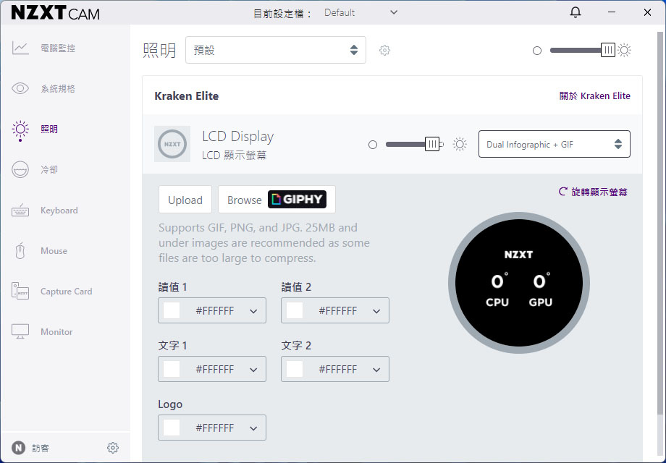This screenshot has width=666, height=463.
Task: Open Mouse section label
Action: [54, 250]
